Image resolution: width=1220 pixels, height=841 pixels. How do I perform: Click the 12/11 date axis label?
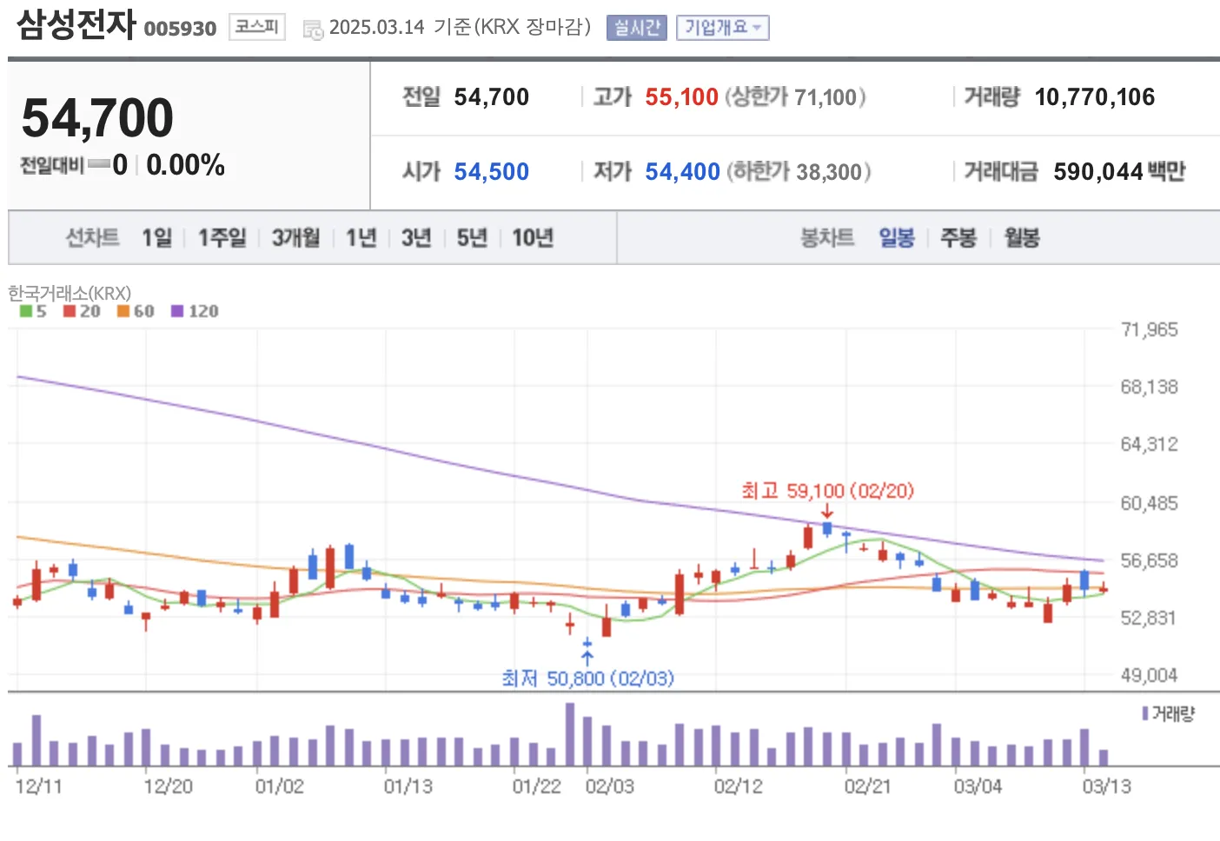pyautogui.click(x=39, y=786)
